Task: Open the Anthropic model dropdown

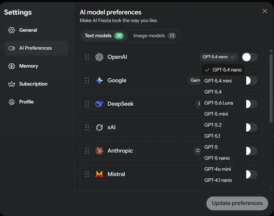Action: click(x=197, y=151)
